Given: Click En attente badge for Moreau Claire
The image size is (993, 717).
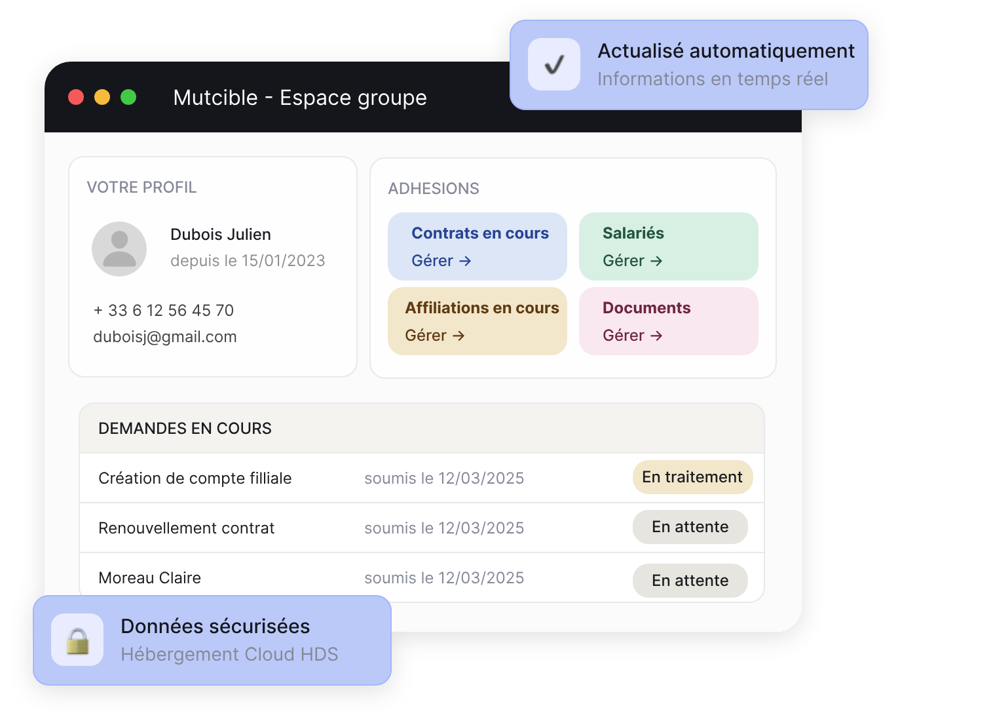Looking at the screenshot, I should (x=690, y=581).
